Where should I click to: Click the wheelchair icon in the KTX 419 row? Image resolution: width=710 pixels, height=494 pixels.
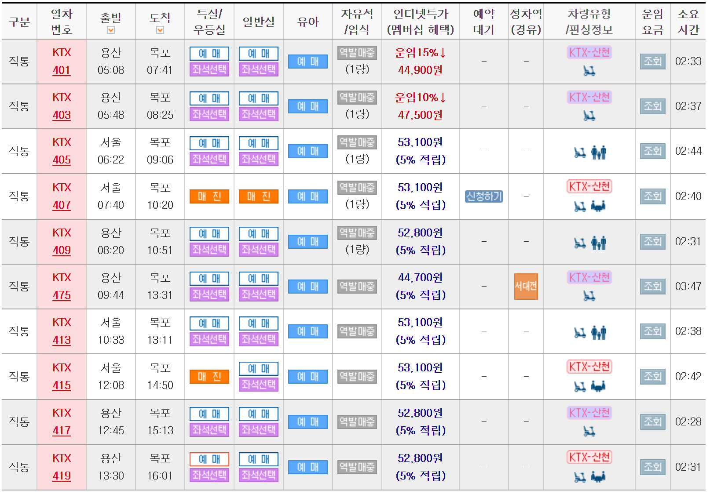580,477
